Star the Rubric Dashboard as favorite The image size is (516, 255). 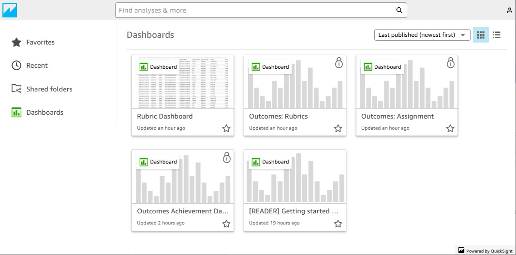click(x=226, y=128)
